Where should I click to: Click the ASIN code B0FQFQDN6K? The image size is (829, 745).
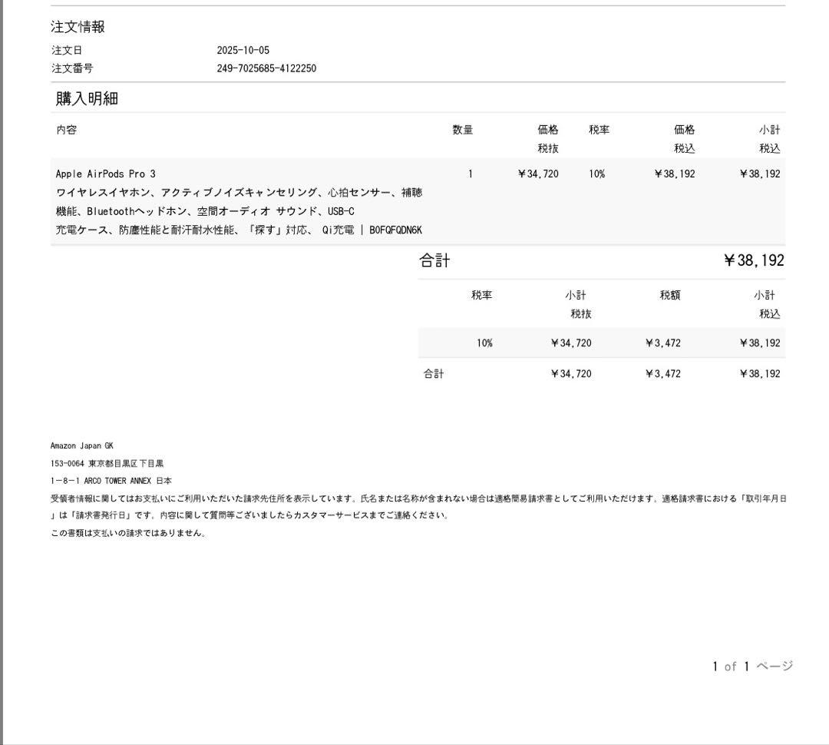(395, 229)
